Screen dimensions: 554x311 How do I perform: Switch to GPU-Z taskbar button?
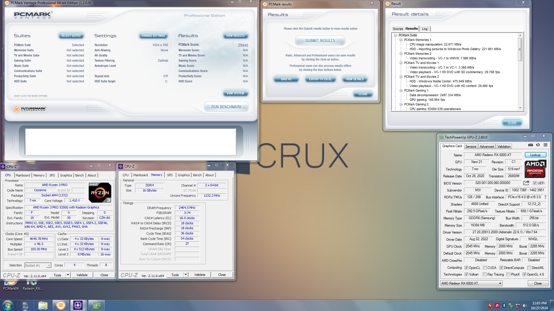pos(97,305)
